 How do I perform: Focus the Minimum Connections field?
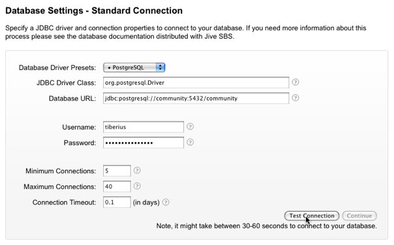click(117, 171)
